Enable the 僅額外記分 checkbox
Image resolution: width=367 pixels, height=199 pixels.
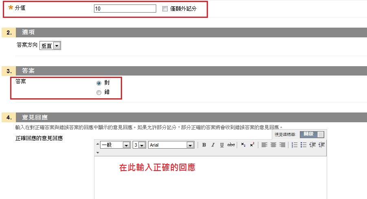click(165, 9)
